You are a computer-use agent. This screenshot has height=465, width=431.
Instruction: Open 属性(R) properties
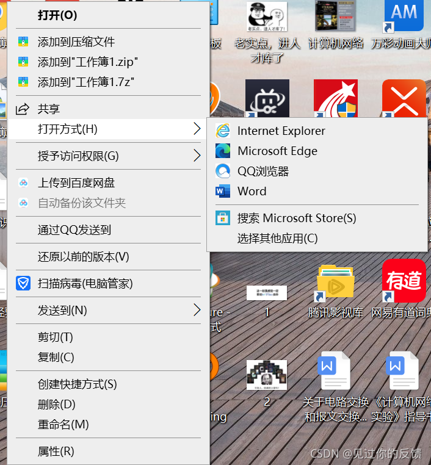(x=108, y=452)
